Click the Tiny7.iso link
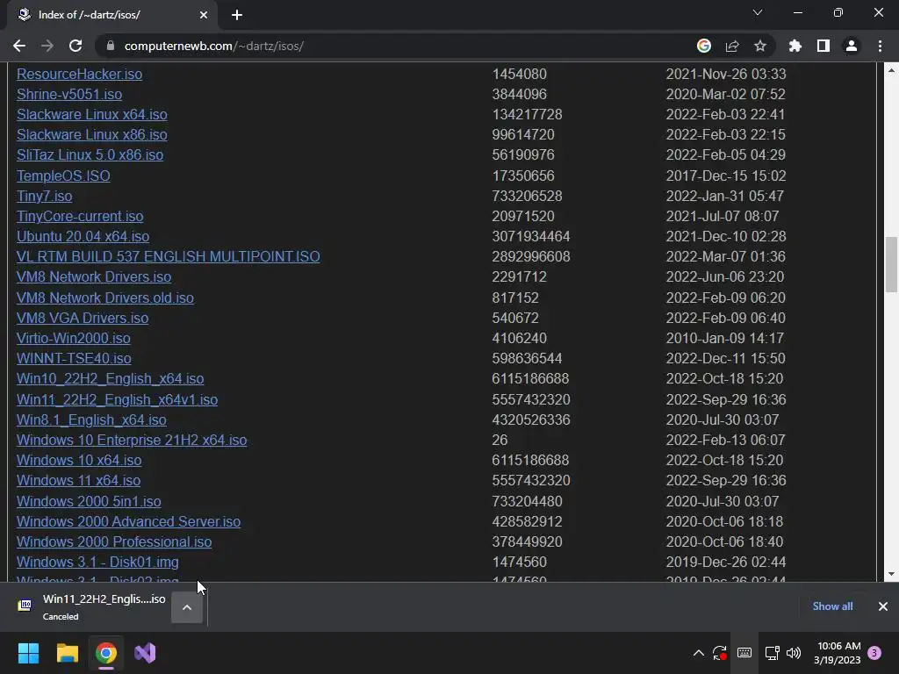This screenshot has width=899, height=674. click(44, 196)
